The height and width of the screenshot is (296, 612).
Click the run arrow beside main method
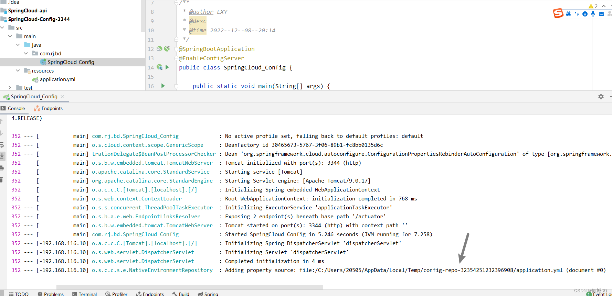tap(163, 86)
